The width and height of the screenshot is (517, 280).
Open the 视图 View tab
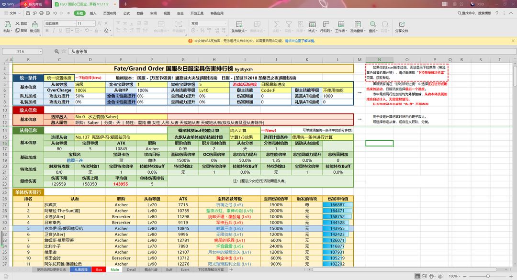click(x=167, y=13)
